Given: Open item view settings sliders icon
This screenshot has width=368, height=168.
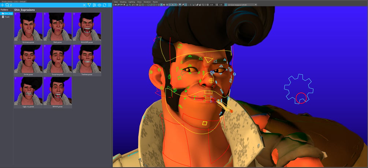Looking at the screenshot, I should pyautogui.click(x=94, y=5).
